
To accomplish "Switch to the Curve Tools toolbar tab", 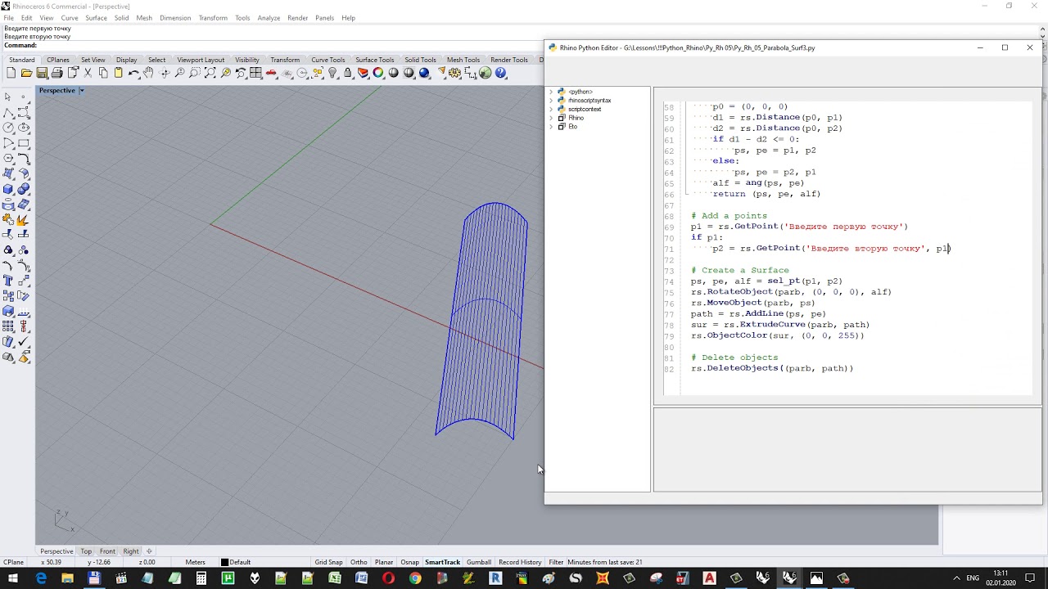I will 327,60.
